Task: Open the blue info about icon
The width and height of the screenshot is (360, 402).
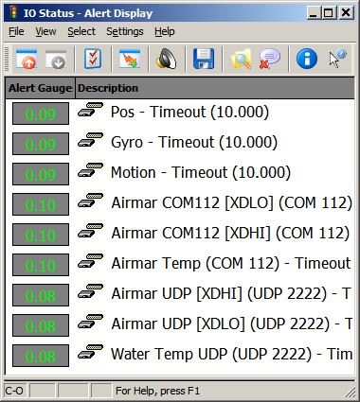Action: tap(307, 59)
